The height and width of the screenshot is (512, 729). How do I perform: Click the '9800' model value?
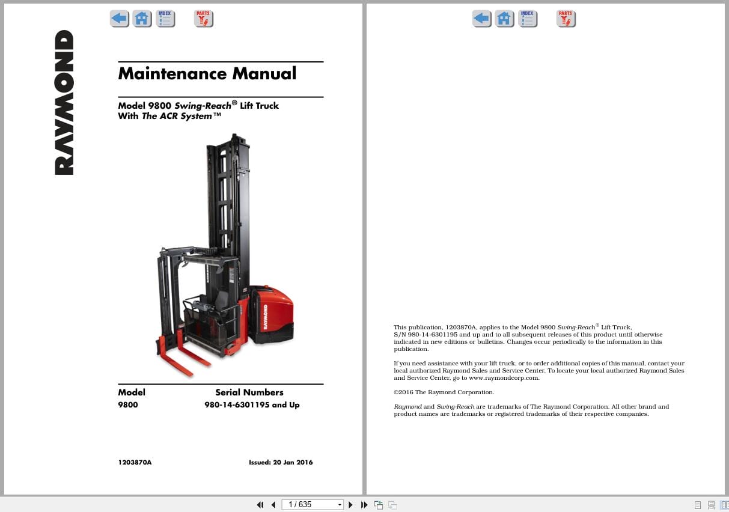128,405
